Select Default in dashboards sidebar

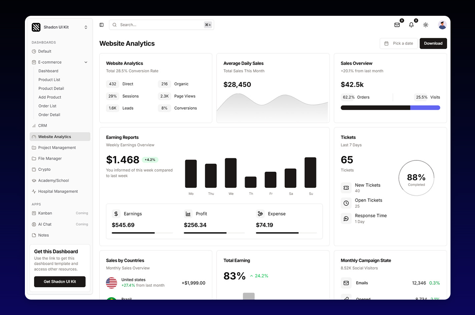60,51
